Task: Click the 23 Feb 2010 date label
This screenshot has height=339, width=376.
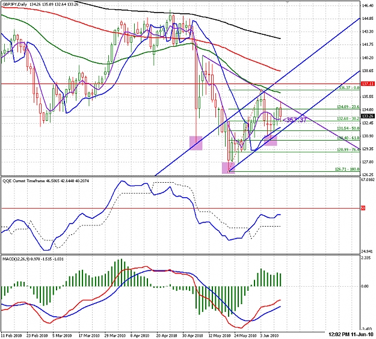Action: [x=37, y=335]
